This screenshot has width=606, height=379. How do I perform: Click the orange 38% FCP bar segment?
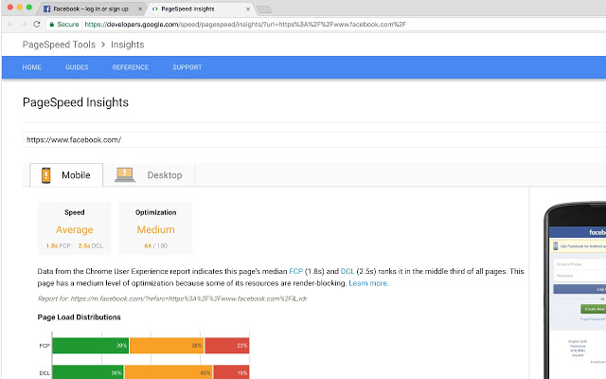(167, 346)
